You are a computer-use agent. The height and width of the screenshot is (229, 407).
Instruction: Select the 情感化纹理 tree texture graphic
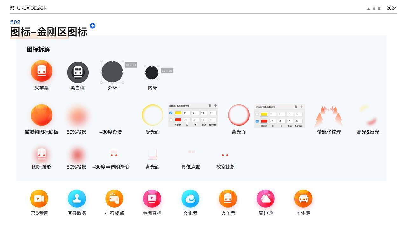coord(329,116)
